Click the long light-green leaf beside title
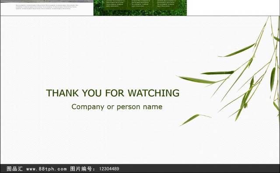This screenshot has width=280, height=173. pos(197,80)
